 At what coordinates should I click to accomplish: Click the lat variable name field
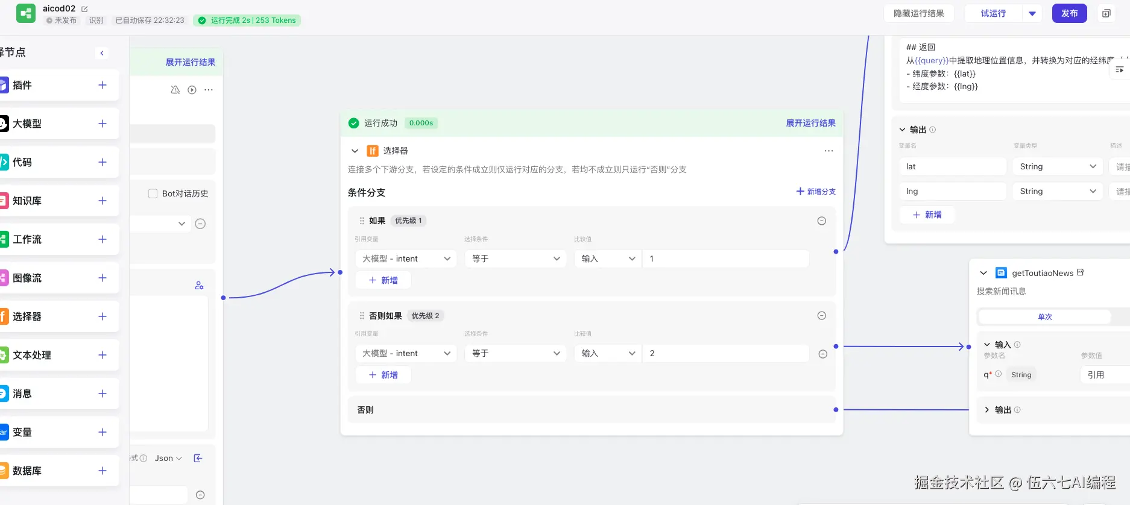[953, 166]
